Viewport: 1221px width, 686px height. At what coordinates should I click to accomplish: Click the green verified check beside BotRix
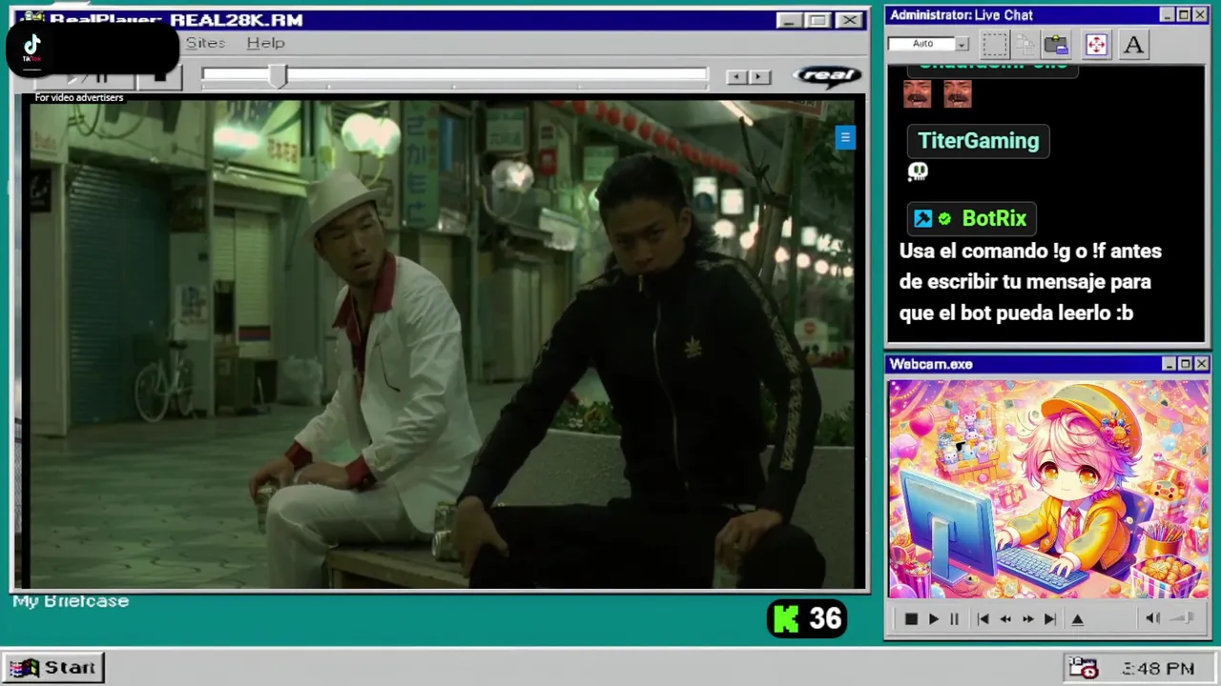click(944, 219)
